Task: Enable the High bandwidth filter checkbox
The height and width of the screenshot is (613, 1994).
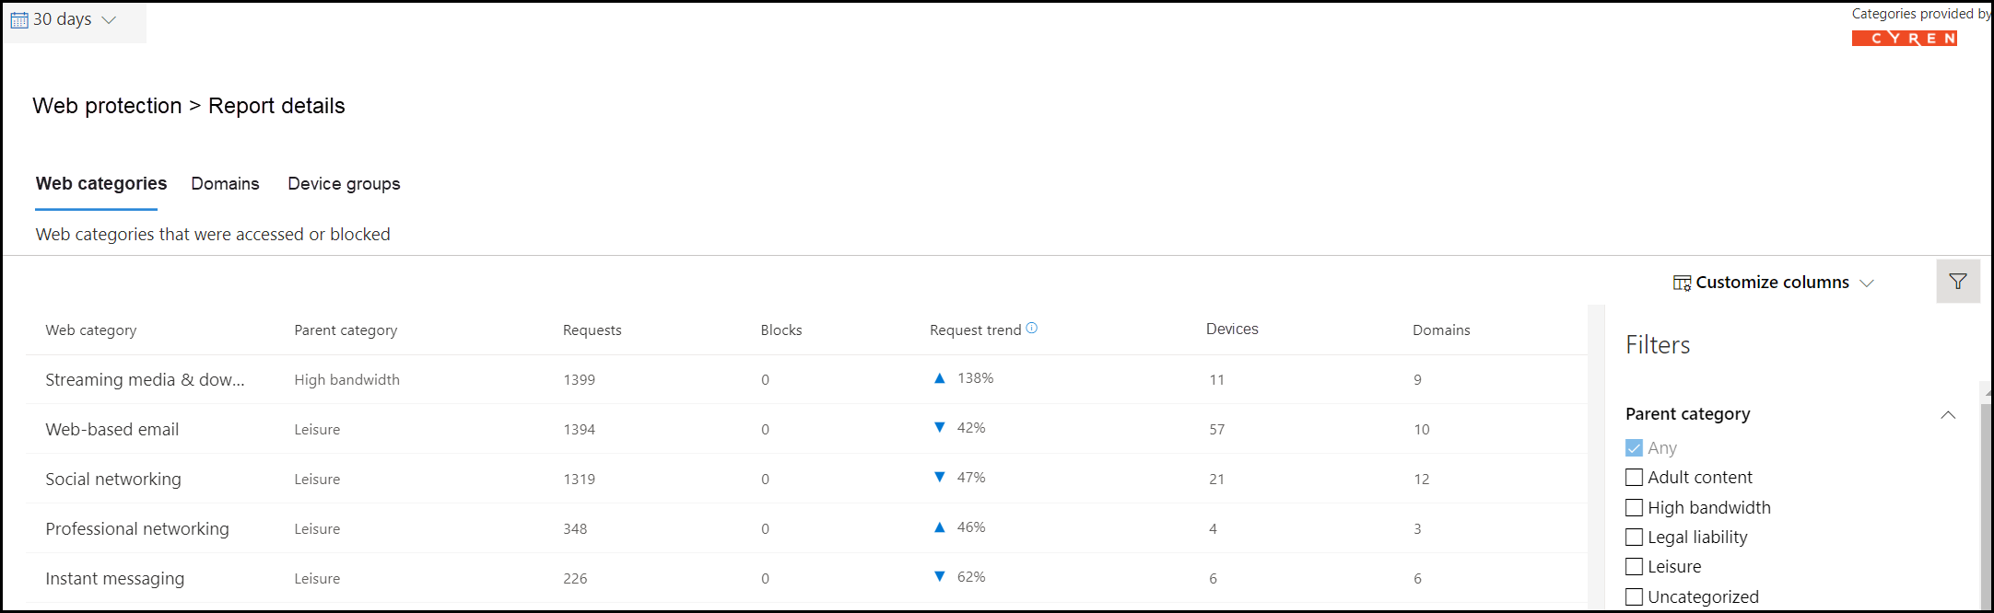Action: (1634, 507)
